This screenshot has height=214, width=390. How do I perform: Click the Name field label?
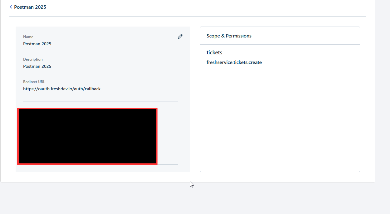28,37
